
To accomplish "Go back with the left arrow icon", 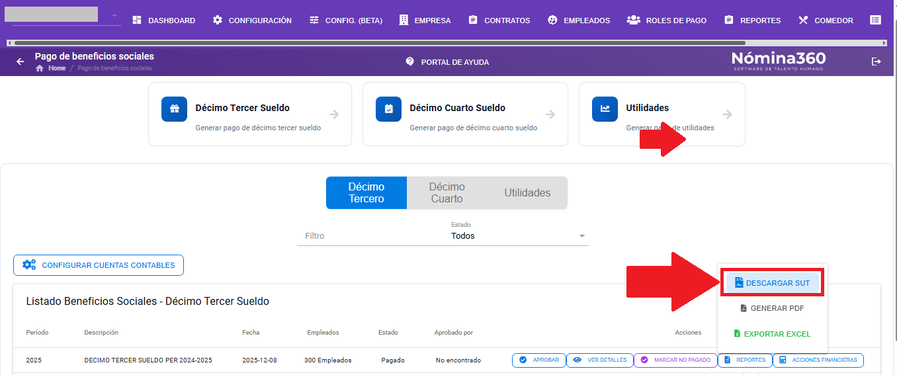I will [21, 62].
